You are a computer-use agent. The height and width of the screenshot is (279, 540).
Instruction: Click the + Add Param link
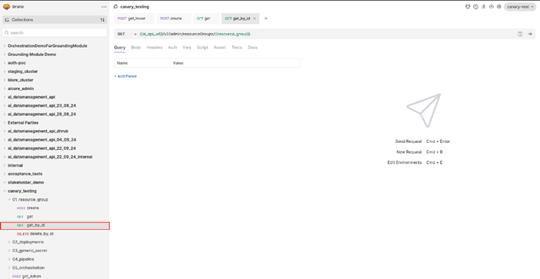125,76
